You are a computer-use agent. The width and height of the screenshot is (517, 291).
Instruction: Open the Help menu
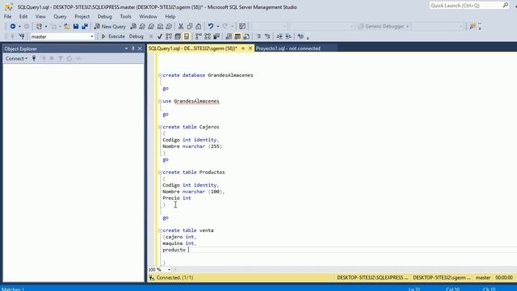[x=170, y=16]
